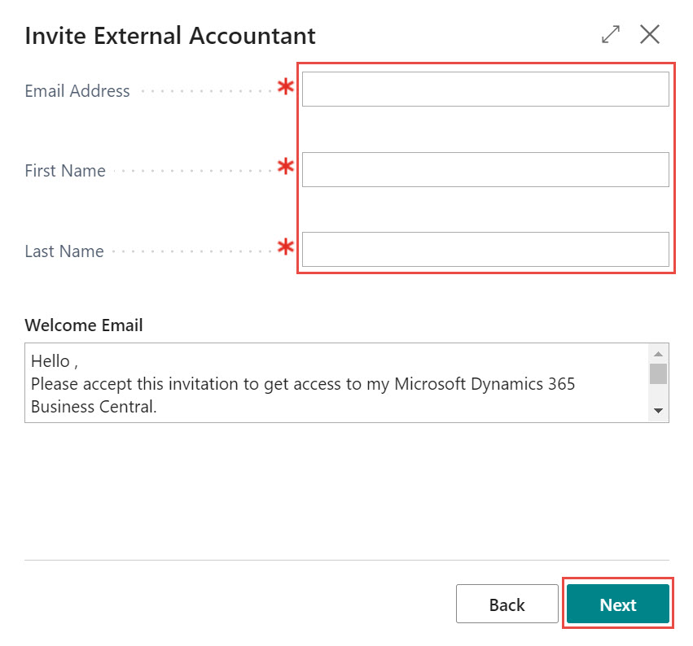Click the red asterisk beside Email Address

(286, 88)
